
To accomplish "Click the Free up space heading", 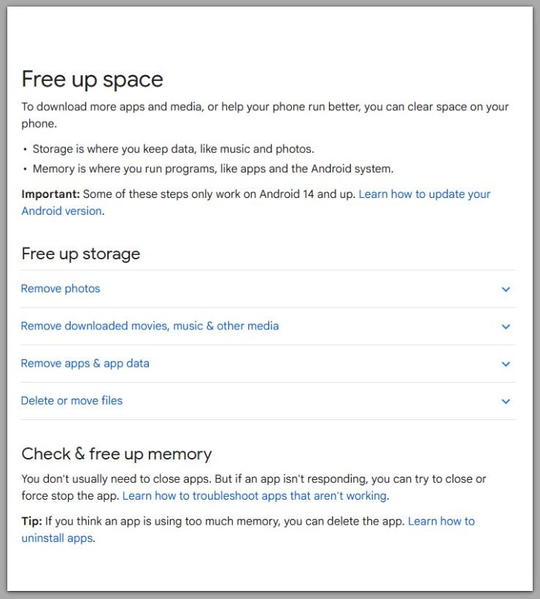I will point(93,80).
